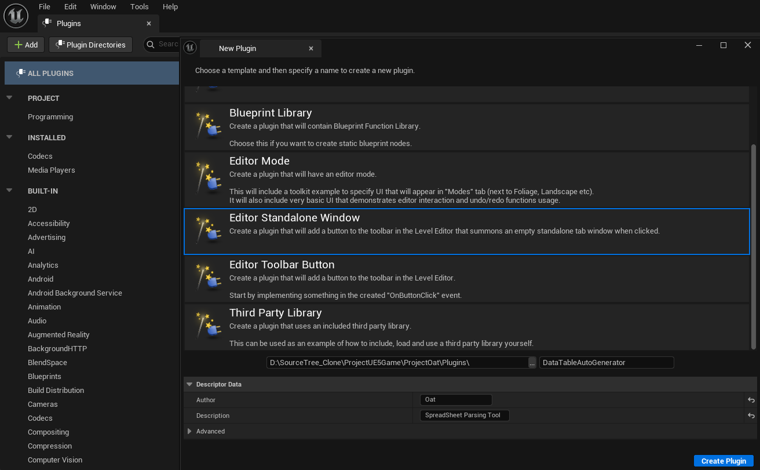The width and height of the screenshot is (760, 470).
Task: Select Editor Standalone Window template
Action: [x=467, y=231]
